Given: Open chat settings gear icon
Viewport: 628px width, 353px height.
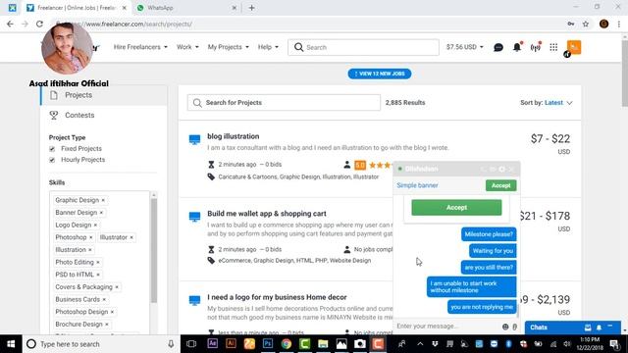Looking at the screenshot, I should [501, 170].
